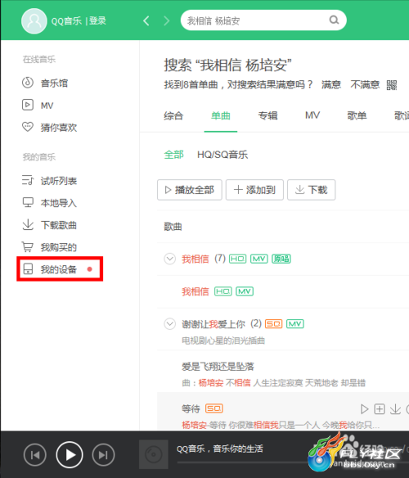The height and width of the screenshot is (478, 409).
Task: Go back with the left arrow
Action: tap(146, 20)
